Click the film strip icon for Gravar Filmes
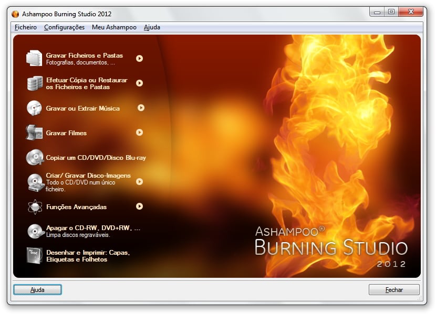Screen dimensions: 436x315 tap(34, 133)
